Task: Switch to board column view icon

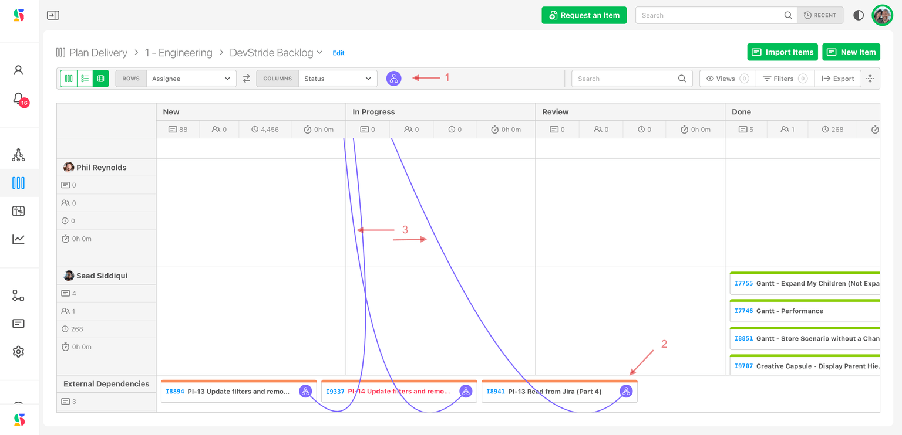Action: pyautogui.click(x=69, y=79)
